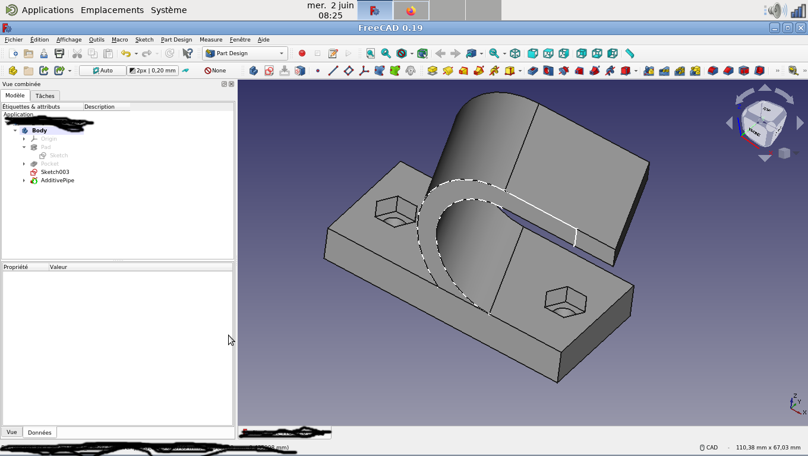808x456 pixels.
Task: Switch to the Tâches tab
Action: (x=45, y=96)
